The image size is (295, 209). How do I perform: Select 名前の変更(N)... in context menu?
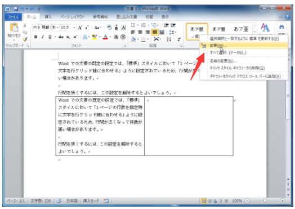(x=244, y=61)
